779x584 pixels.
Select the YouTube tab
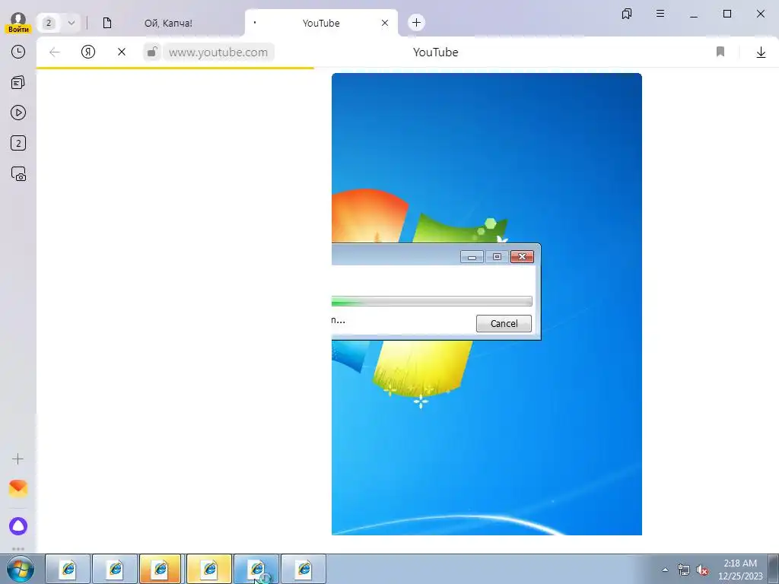pyautogui.click(x=321, y=23)
